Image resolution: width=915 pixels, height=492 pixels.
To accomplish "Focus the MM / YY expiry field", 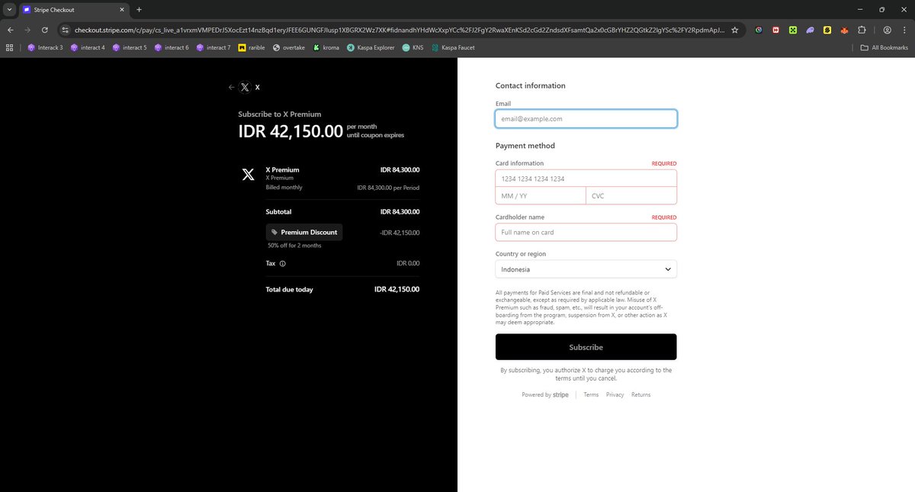I will pos(541,196).
